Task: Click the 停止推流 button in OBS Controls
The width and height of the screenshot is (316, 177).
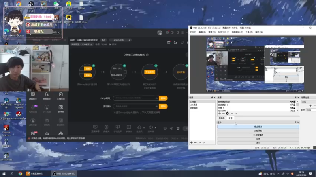Action: tap(258, 127)
